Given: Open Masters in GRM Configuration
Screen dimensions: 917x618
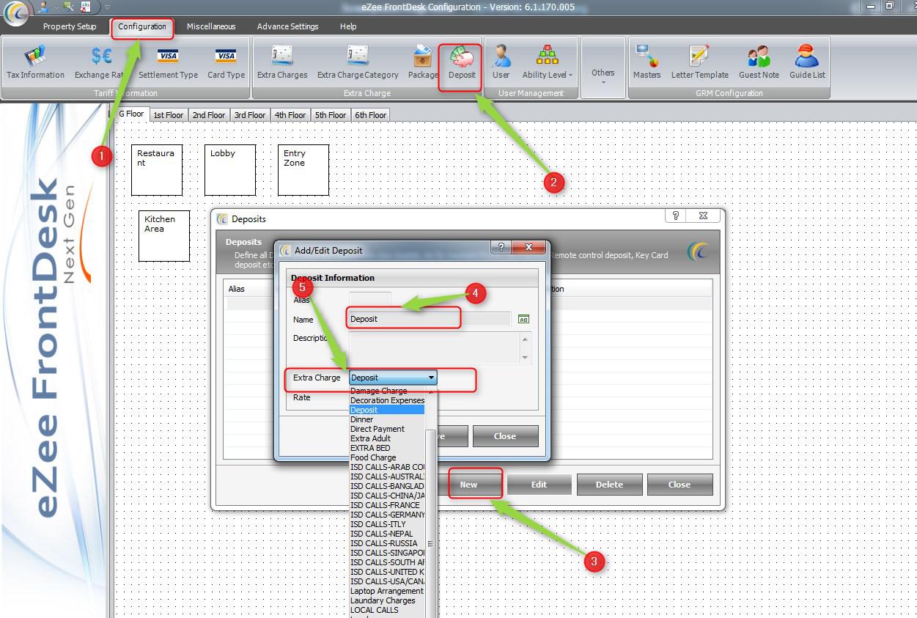Looking at the screenshot, I should 647,62.
